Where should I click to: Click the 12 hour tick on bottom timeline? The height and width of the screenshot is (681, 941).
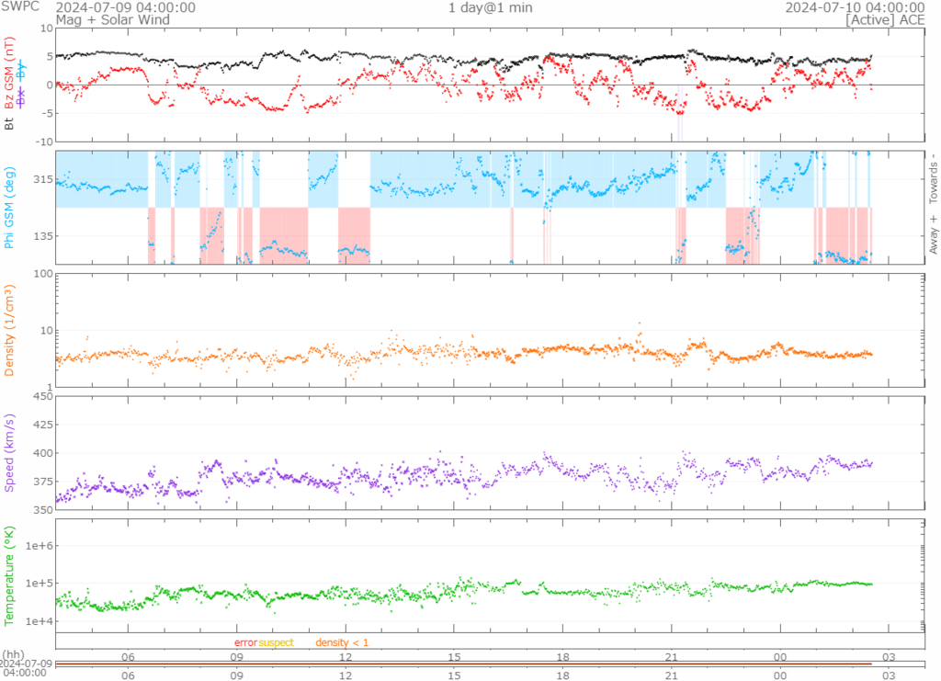346,675
